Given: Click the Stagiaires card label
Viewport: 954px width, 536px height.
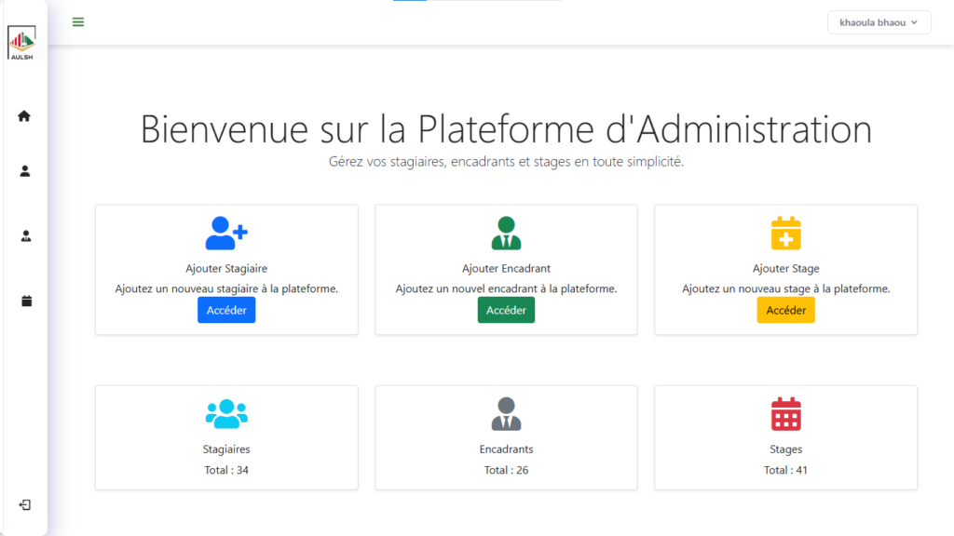Looking at the screenshot, I should (x=226, y=449).
